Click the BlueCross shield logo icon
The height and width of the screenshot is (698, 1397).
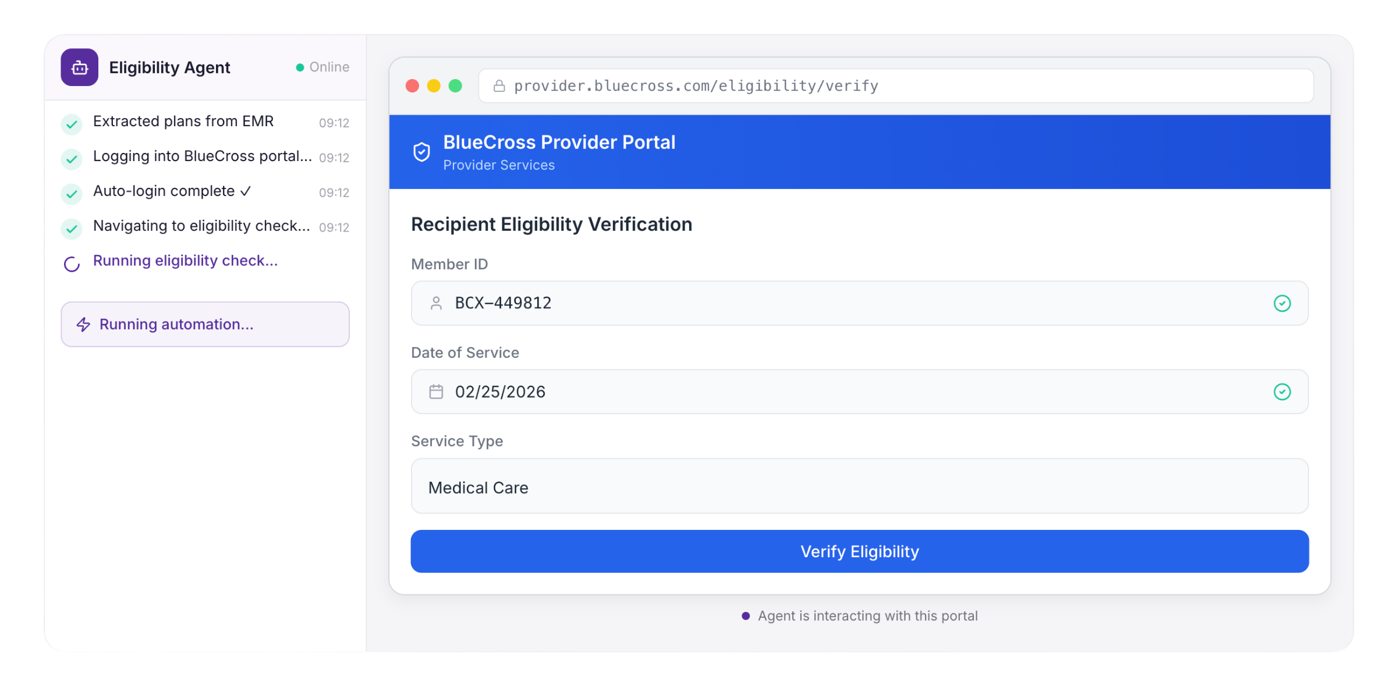click(421, 152)
